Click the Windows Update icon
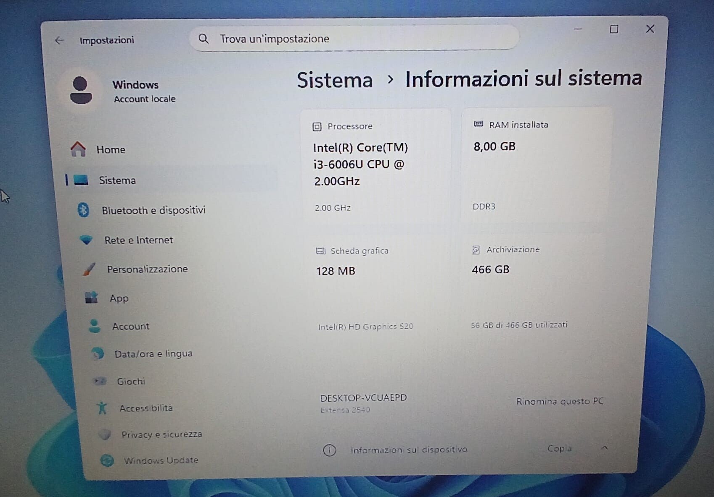The height and width of the screenshot is (497, 714). [x=107, y=460]
